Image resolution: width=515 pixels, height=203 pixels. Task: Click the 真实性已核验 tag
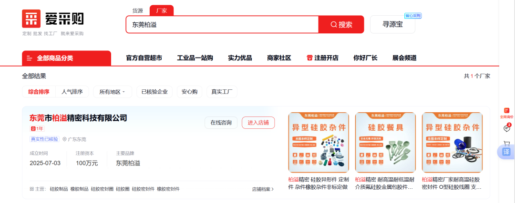pos(45,139)
